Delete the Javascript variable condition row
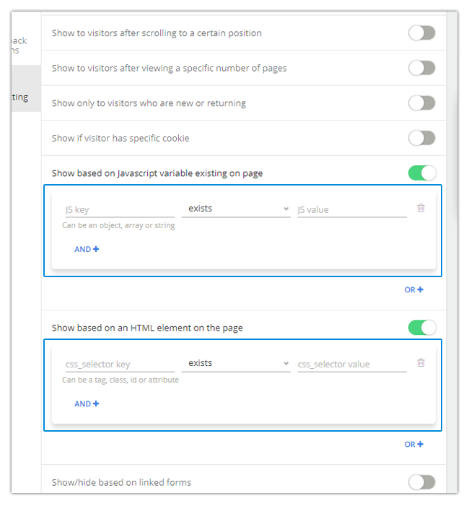 [421, 209]
